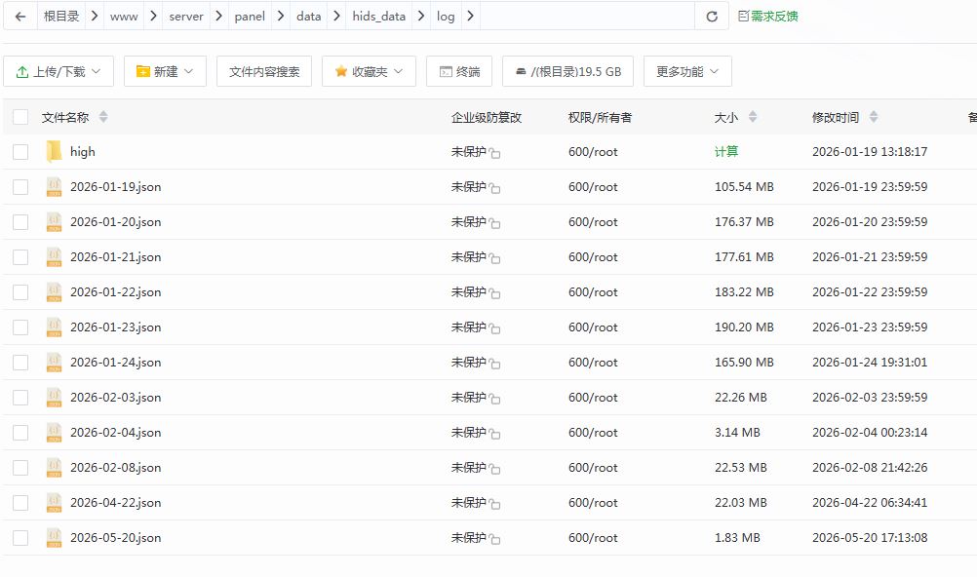This screenshot has height=577, width=977.
Task: Sort by size column arrows
Action: [x=753, y=117]
